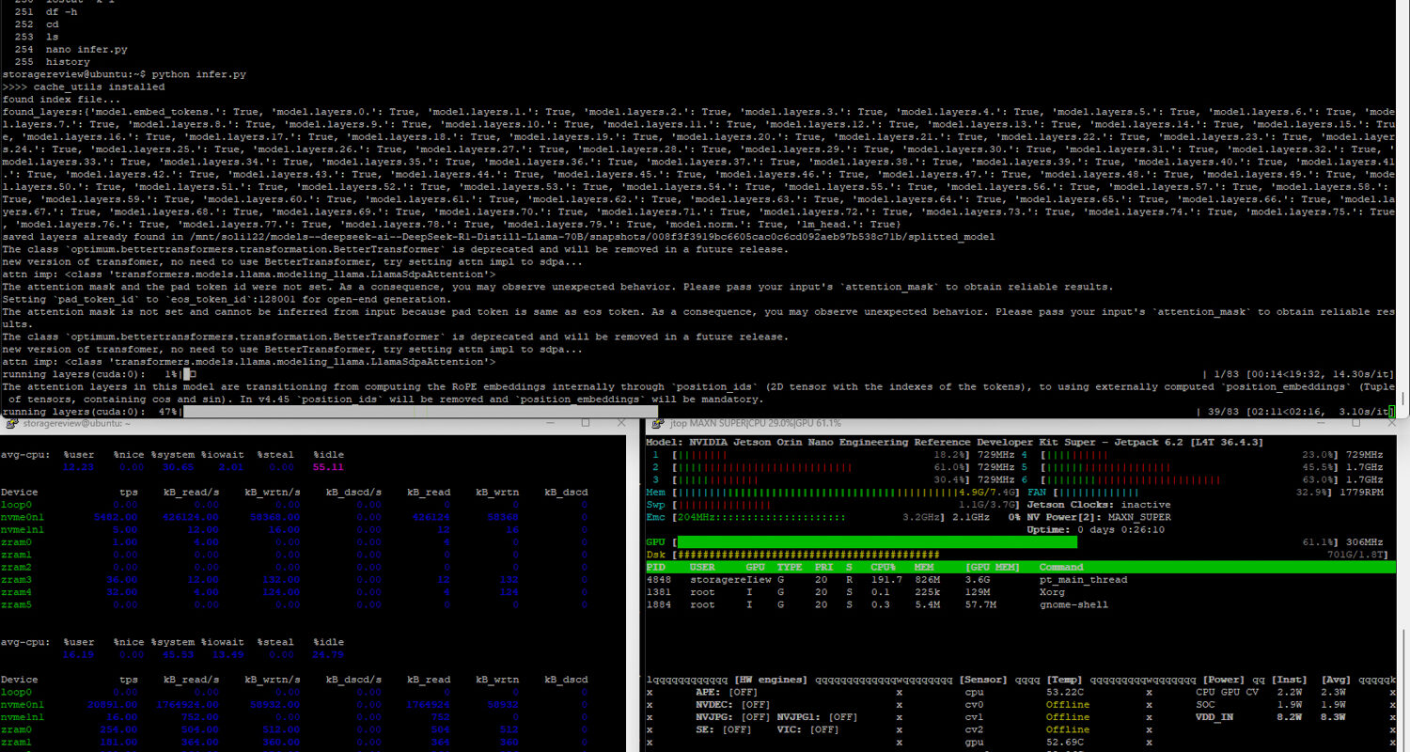Click the 'found index file...' output line

(61, 99)
